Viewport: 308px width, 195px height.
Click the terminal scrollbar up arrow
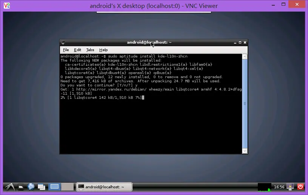(x=245, y=57)
